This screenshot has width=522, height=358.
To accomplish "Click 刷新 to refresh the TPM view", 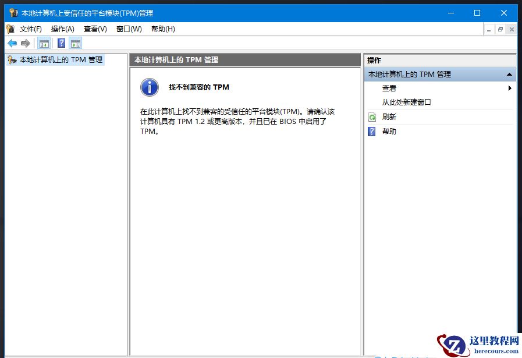I will coord(389,116).
